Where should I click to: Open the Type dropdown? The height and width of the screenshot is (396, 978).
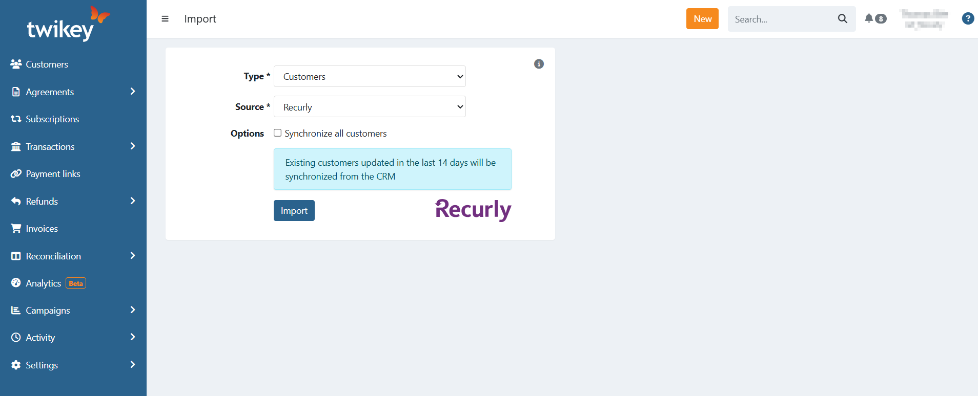pos(370,76)
